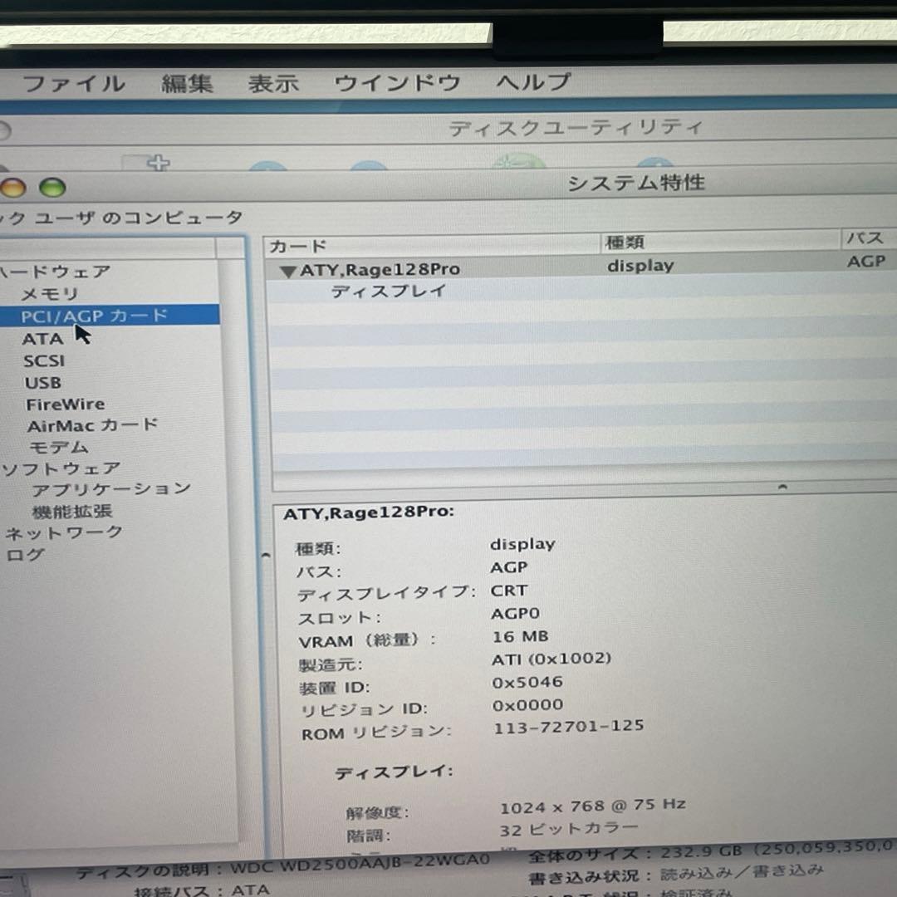The width and height of the screenshot is (897, 897).
Task: Select the ATA category
Action: pos(44,338)
